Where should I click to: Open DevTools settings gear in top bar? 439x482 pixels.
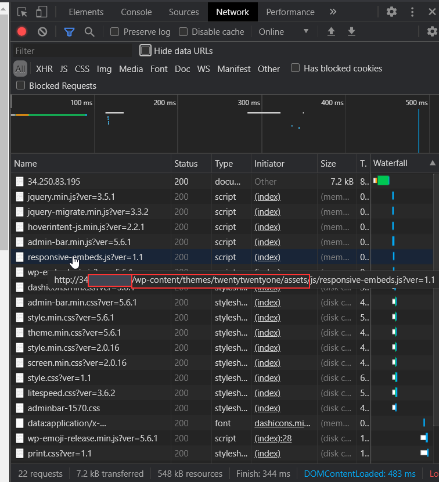tap(392, 12)
